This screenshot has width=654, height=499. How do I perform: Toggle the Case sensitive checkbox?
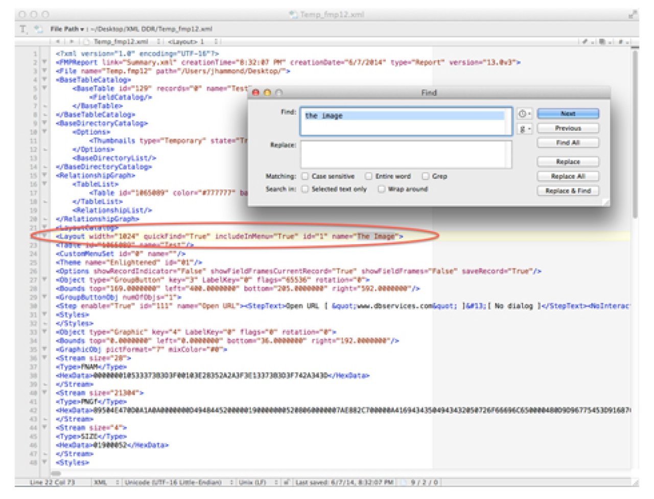pyautogui.click(x=305, y=176)
